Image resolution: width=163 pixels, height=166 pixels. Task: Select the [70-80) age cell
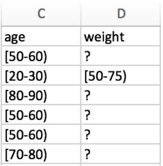pos(41,154)
